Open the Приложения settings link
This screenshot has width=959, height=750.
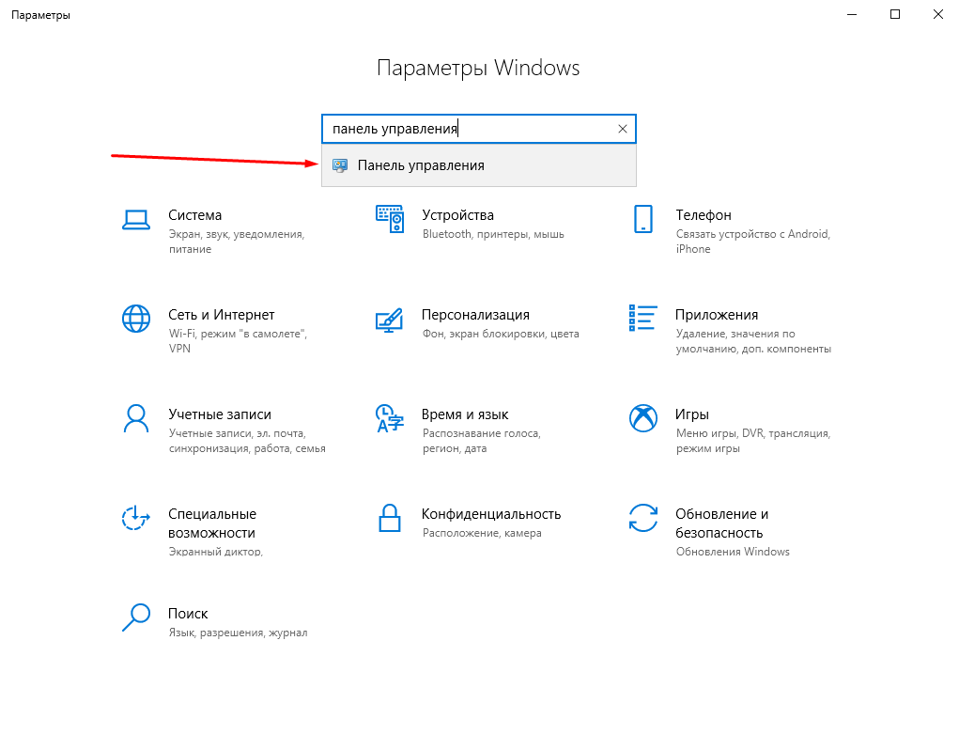click(x=716, y=315)
